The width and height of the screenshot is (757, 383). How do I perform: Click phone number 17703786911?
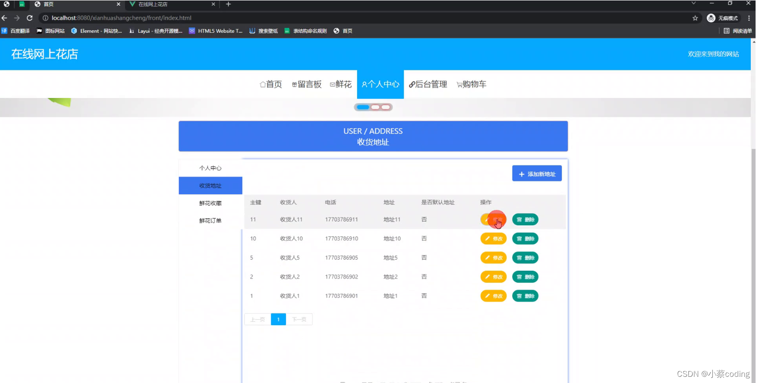[342, 220]
